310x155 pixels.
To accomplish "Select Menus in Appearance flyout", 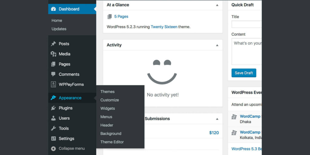I will tap(106, 117).
